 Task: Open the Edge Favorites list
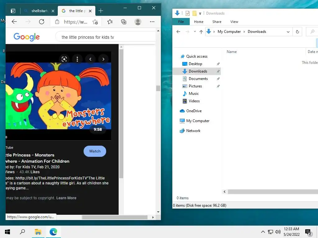pos(110,22)
